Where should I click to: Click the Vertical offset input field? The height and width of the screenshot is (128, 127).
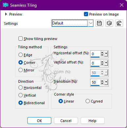pos(95,63)
